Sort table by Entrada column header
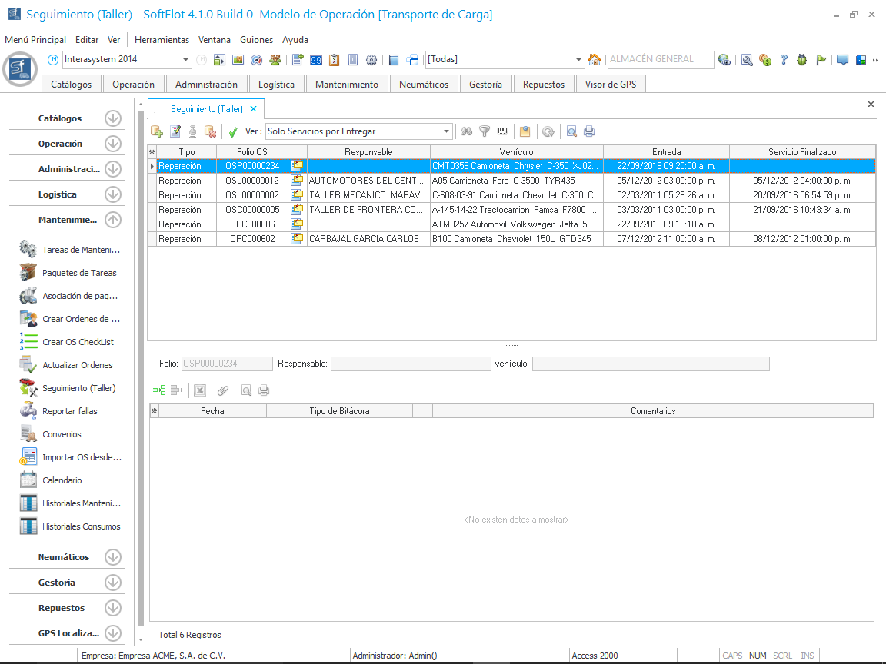This screenshot has width=886, height=664. coord(666,152)
